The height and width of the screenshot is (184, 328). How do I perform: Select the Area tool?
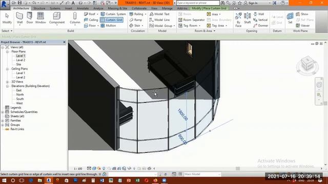point(212,14)
